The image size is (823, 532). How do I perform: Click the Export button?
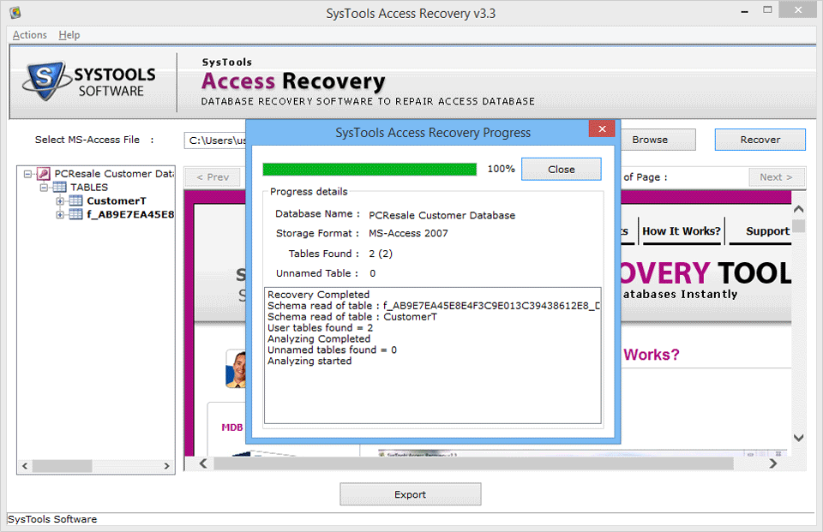coord(411,494)
